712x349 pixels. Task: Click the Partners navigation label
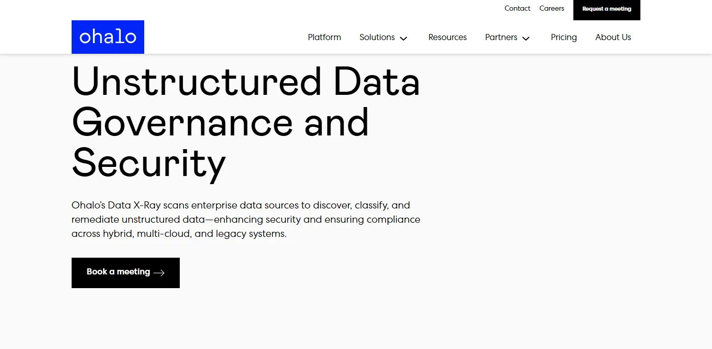pyautogui.click(x=501, y=37)
